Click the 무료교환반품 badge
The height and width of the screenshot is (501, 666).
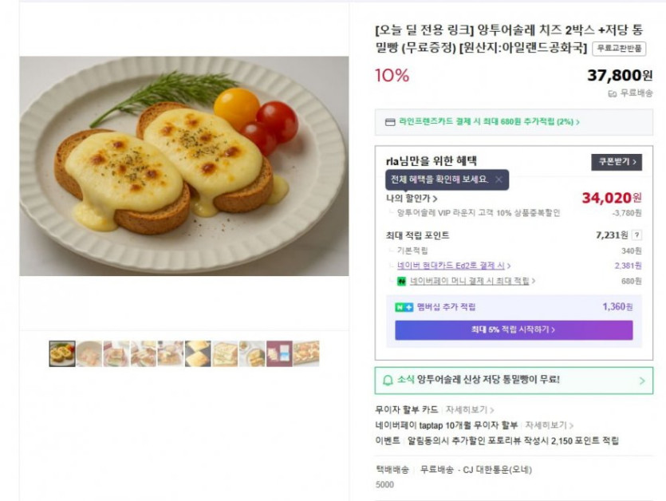(x=618, y=48)
